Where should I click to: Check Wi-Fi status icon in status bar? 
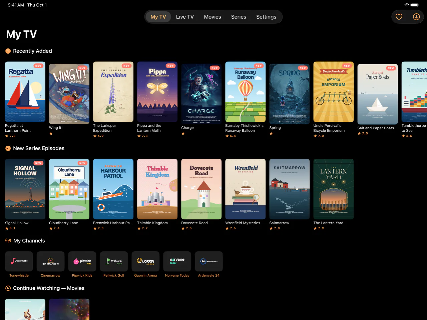coord(407,5)
